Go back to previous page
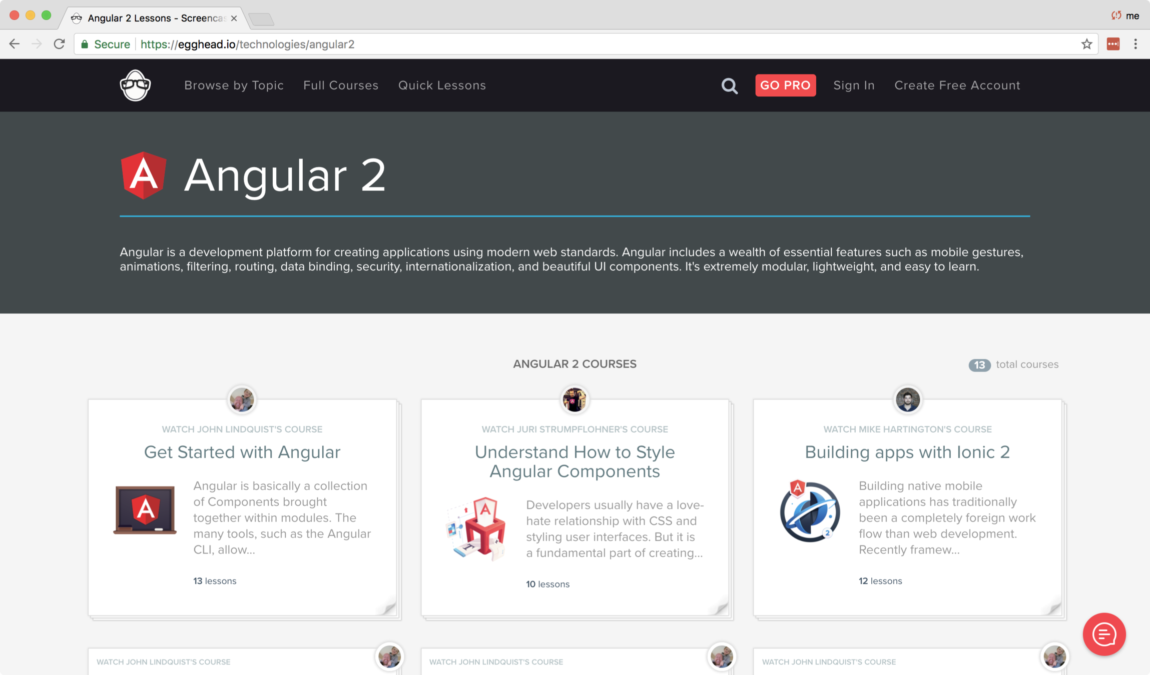1150x675 pixels. [x=15, y=44]
